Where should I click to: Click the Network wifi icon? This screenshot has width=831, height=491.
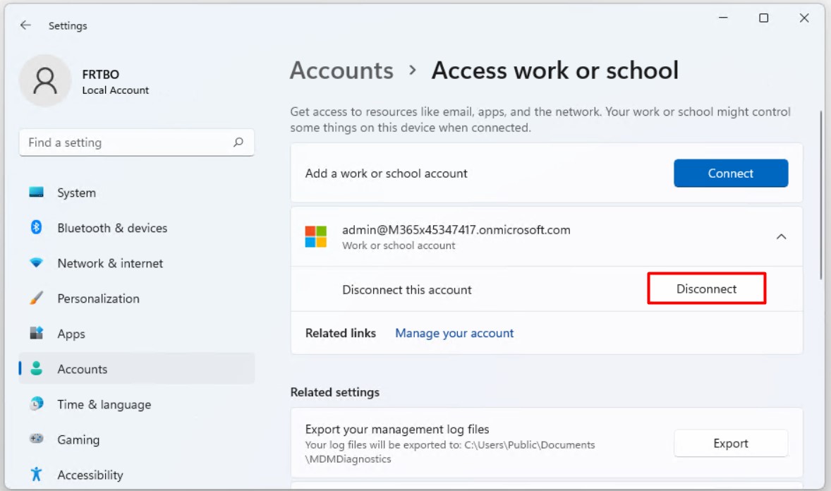coord(36,262)
